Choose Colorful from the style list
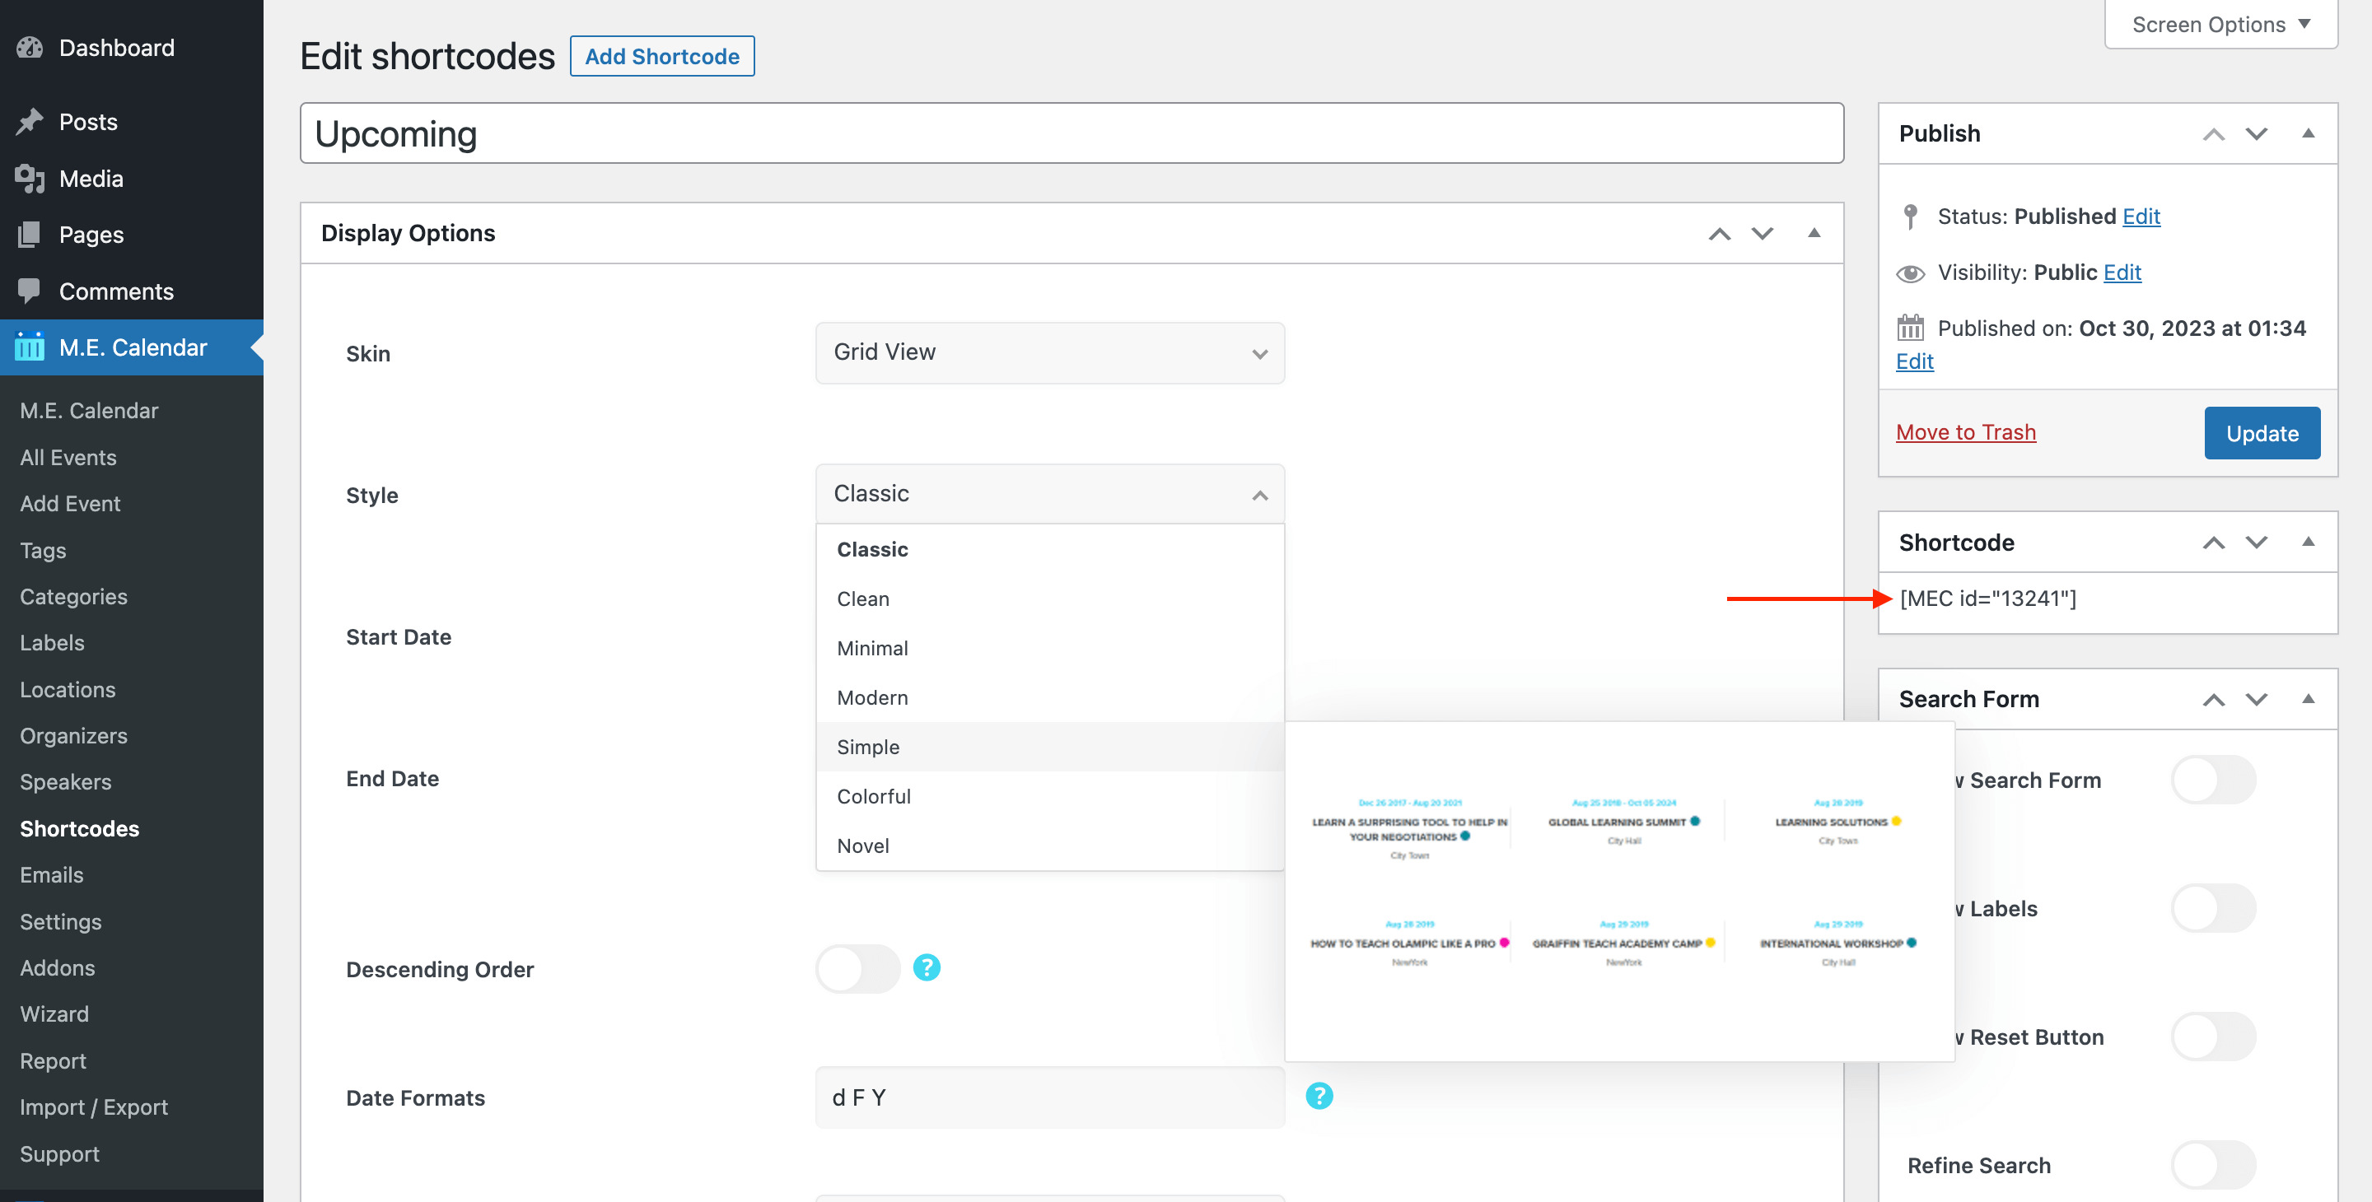This screenshot has width=2372, height=1202. pyautogui.click(x=874, y=796)
